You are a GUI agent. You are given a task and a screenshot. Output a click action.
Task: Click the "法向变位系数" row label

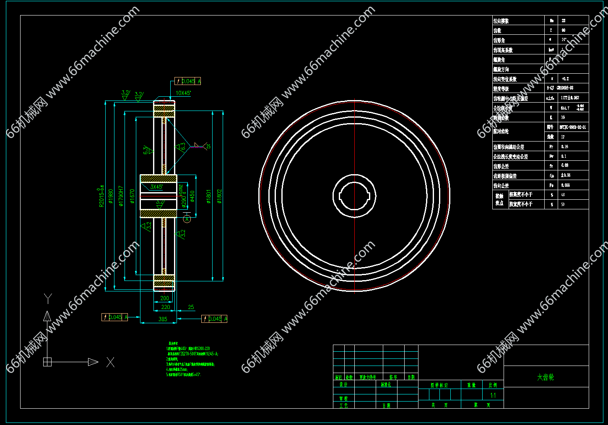pos(505,79)
